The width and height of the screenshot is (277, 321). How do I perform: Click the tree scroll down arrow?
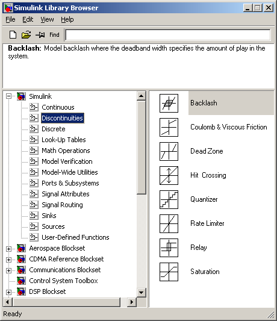(x=142, y=292)
